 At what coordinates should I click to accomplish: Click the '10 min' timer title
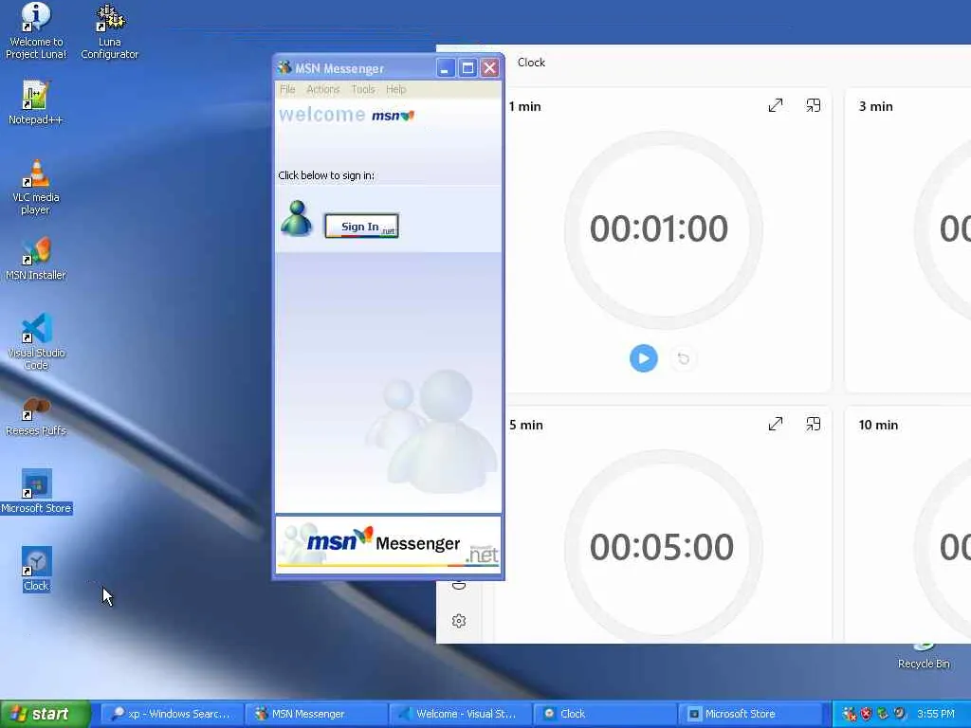coord(878,425)
